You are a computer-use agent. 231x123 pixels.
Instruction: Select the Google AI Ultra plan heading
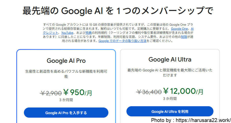[170, 59]
